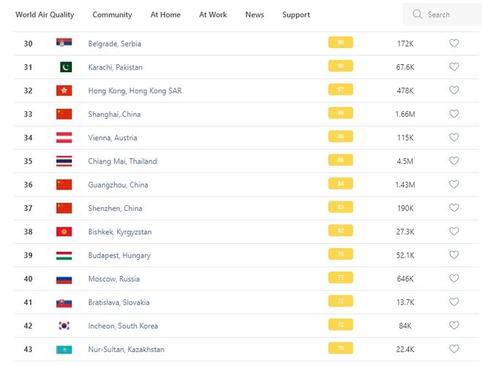This screenshot has height=365, width=482.
Task: Favorite Belgrade, Serbia with the heart icon
Action: pyautogui.click(x=453, y=44)
